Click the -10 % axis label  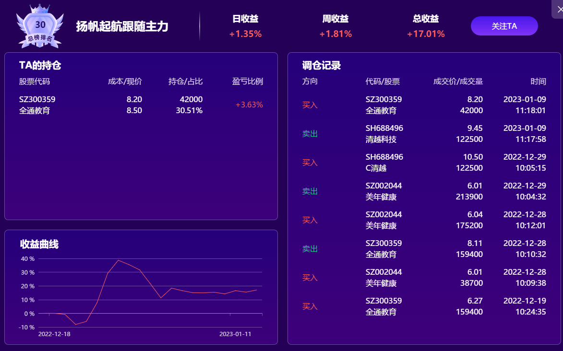click(x=26, y=328)
